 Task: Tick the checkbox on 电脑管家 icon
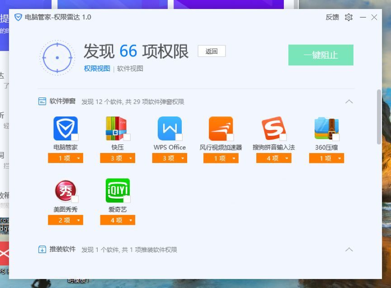[x=75, y=137]
